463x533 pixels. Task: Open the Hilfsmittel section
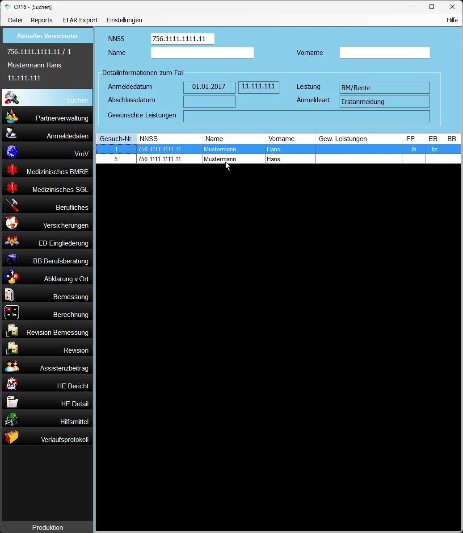47,419
